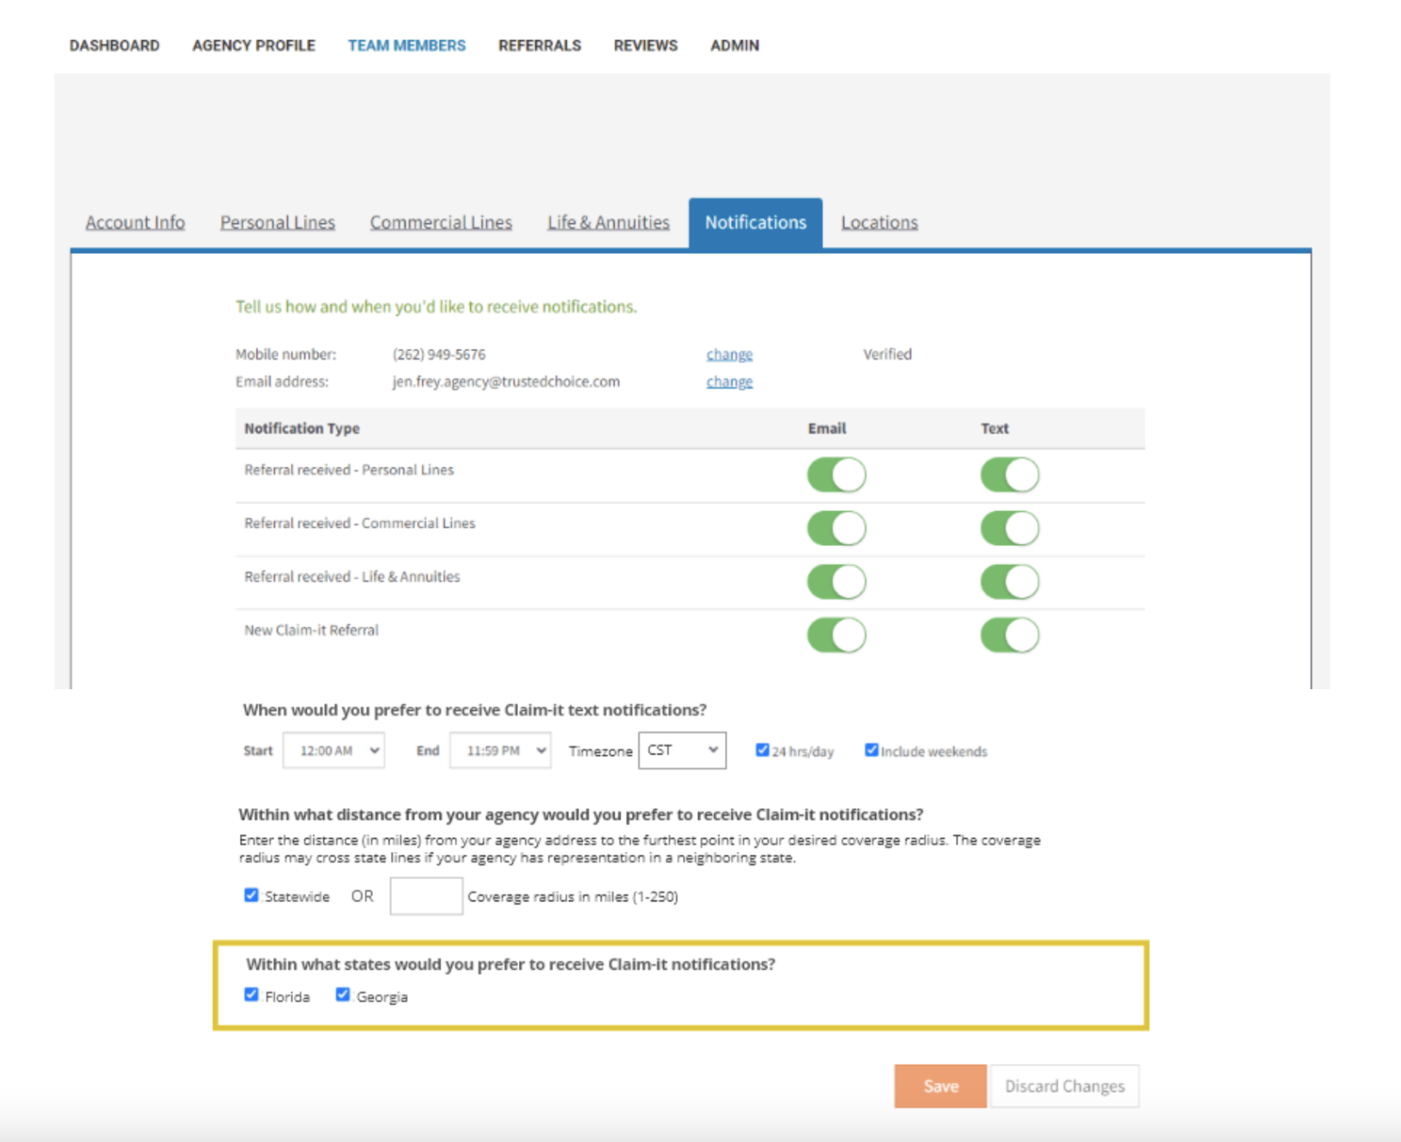Click the Save button

click(939, 1086)
